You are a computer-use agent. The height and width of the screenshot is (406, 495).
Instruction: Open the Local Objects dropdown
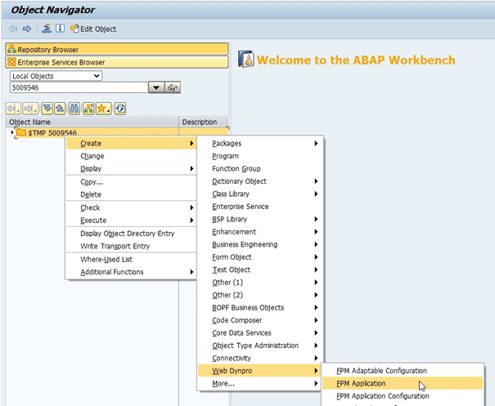coord(56,76)
